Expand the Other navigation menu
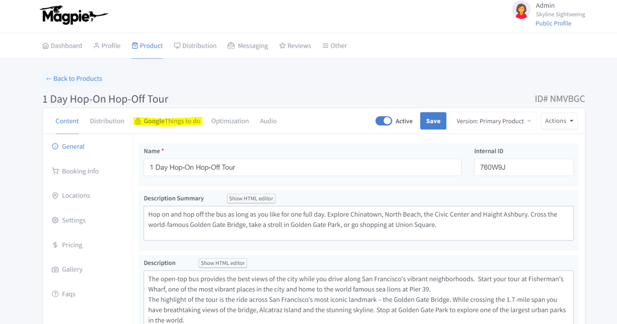This screenshot has width=617, height=324. (x=335, y=46)
